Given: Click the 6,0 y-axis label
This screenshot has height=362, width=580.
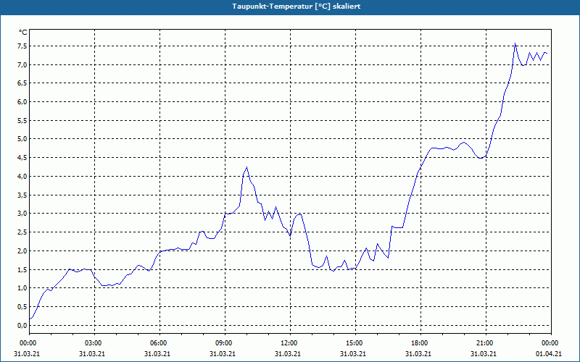Looking at the screenshot, I should (x=22, y=102).
